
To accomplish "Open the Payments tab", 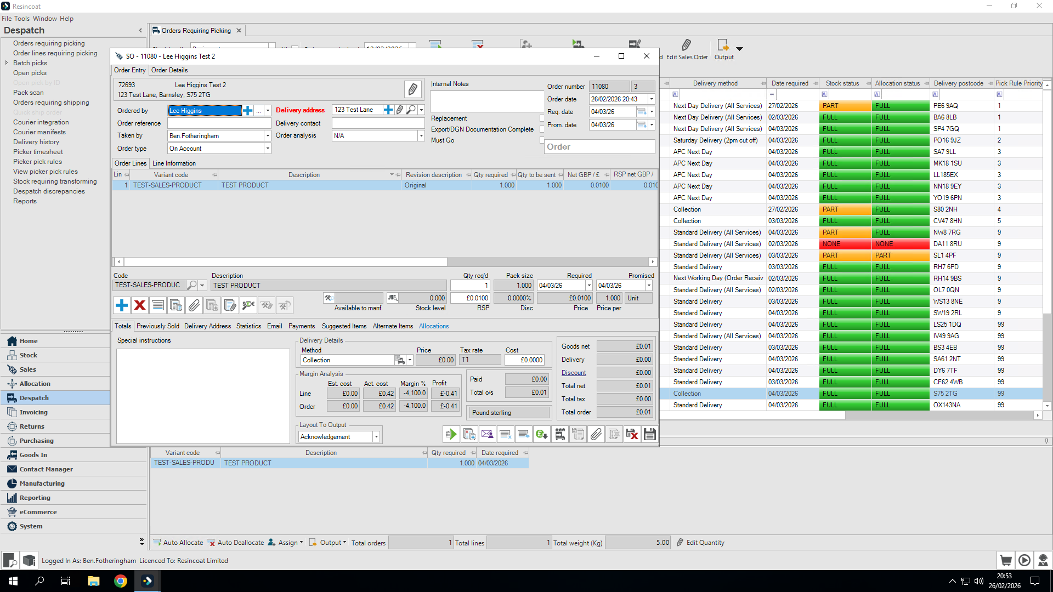I will [x=302, y=326].
